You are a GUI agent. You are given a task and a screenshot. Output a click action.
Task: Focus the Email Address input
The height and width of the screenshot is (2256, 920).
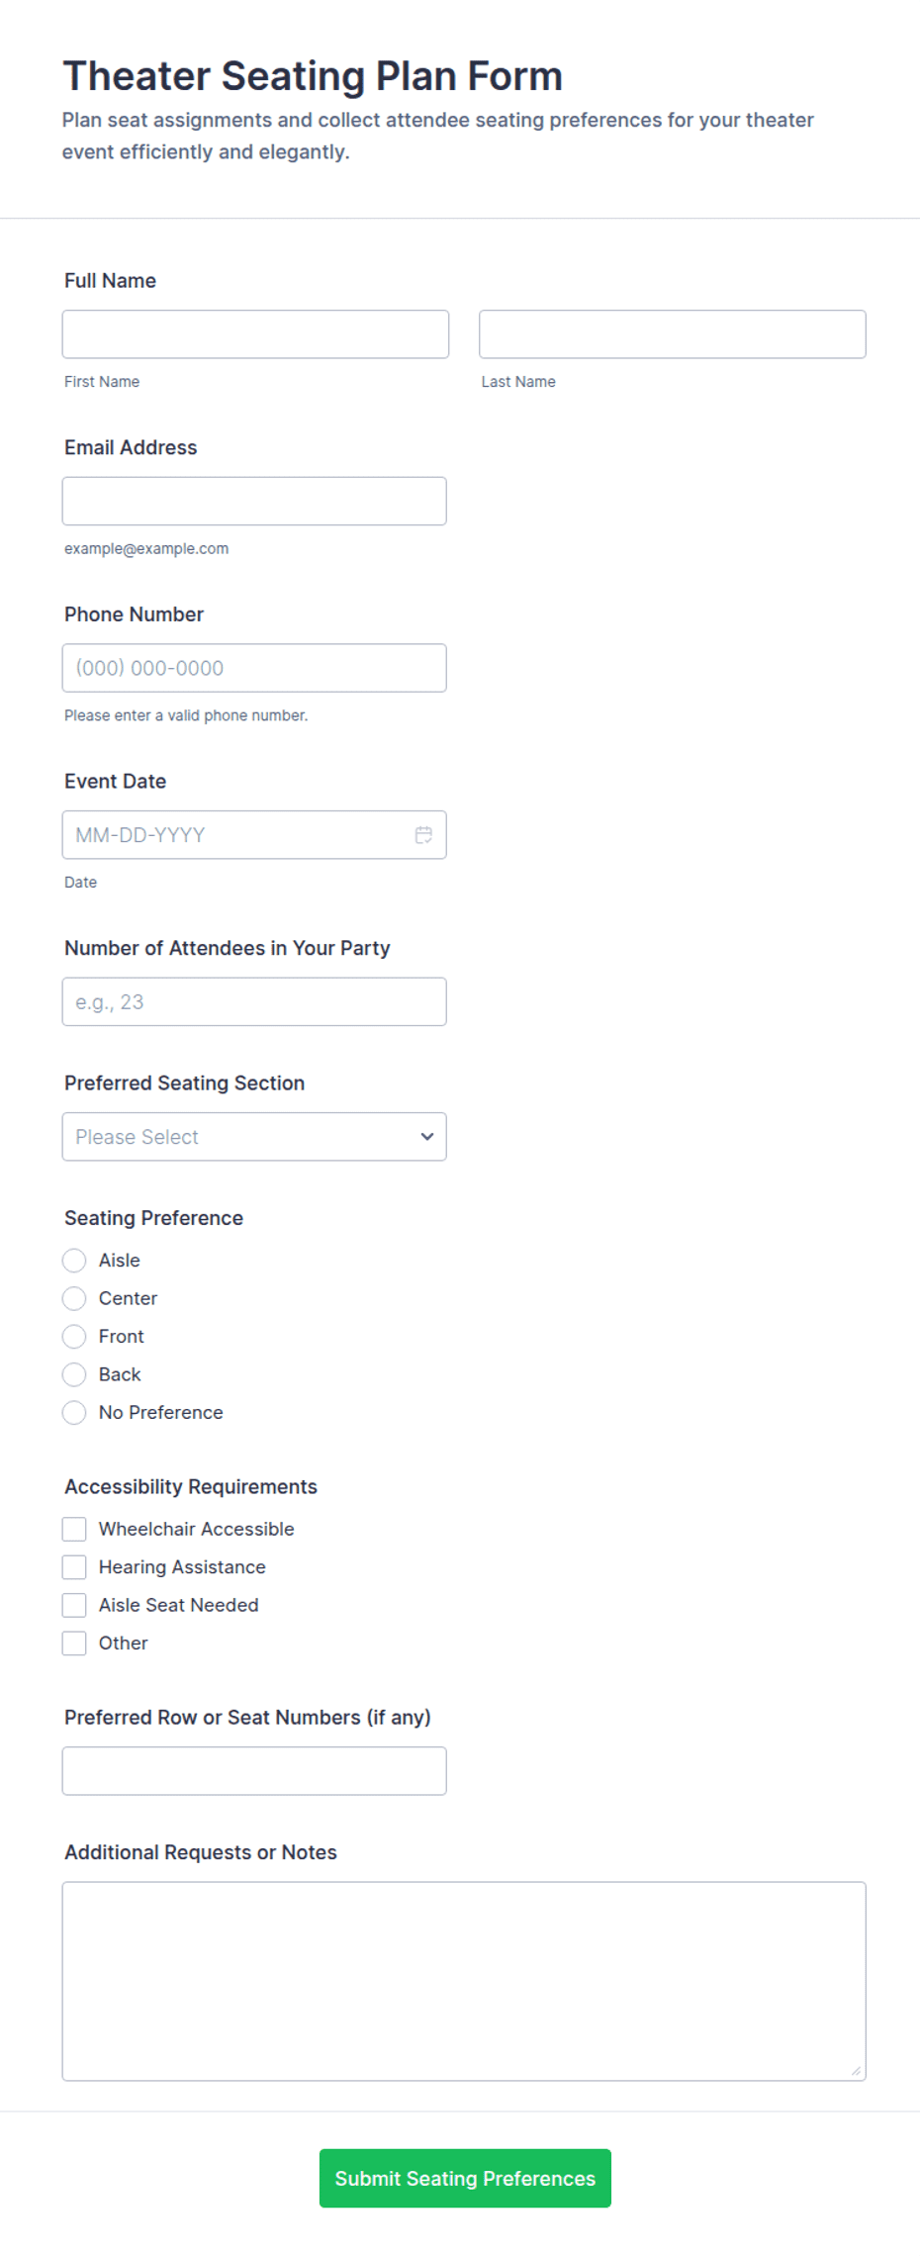(x=254, y=502)
